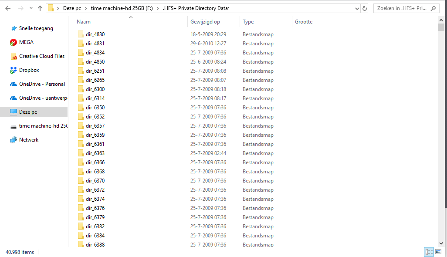This screenshot has width=447, height=257.
Task: Select .HFS+ Private Directory Data breadcrumb
Action: [x=196, y=8]
